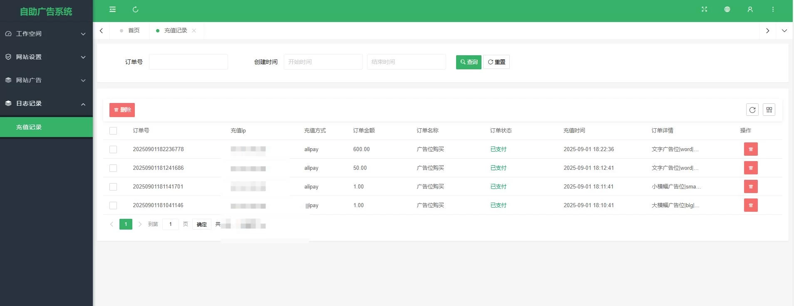Close the 充值记录 tab
794x306 pixels.
pos(194,31)
